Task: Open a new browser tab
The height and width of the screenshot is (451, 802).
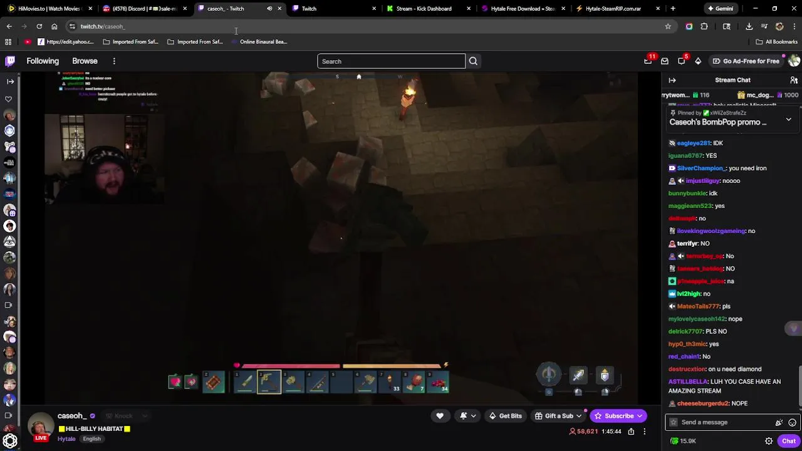Action: pos(673,9)
